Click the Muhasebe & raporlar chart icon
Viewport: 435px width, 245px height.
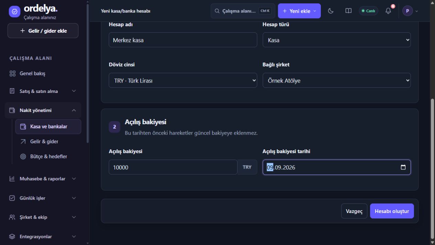click(12, 179)
